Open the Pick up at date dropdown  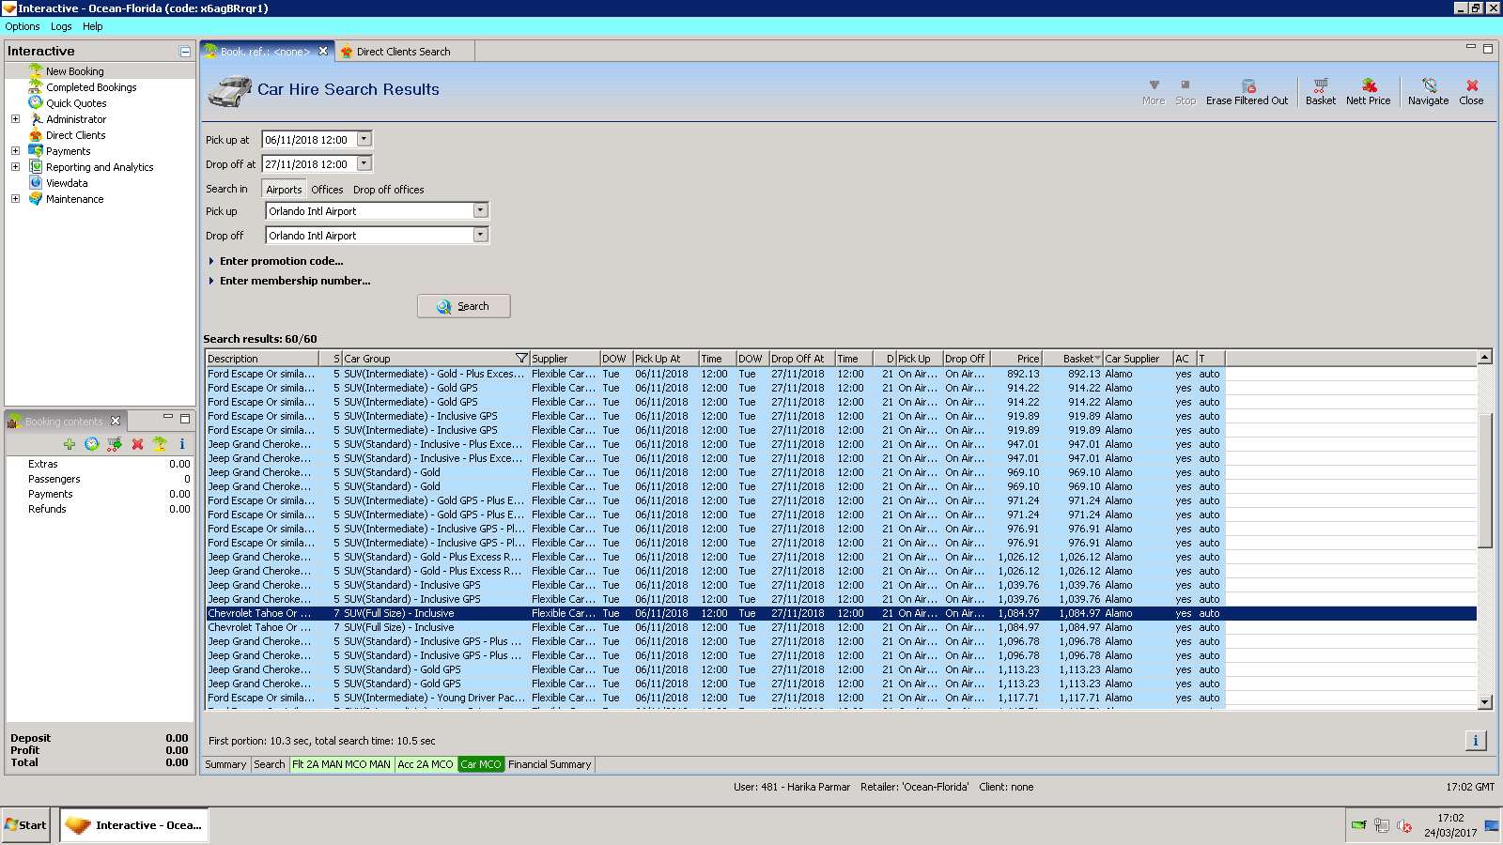364,139
